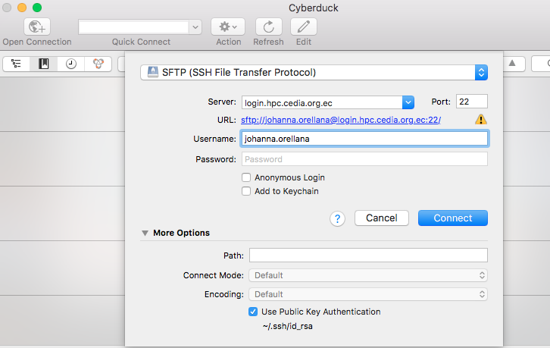Screen dimensions: 550x348
Task: Check the Add to Keychain option
Action: tap(246, 192)
